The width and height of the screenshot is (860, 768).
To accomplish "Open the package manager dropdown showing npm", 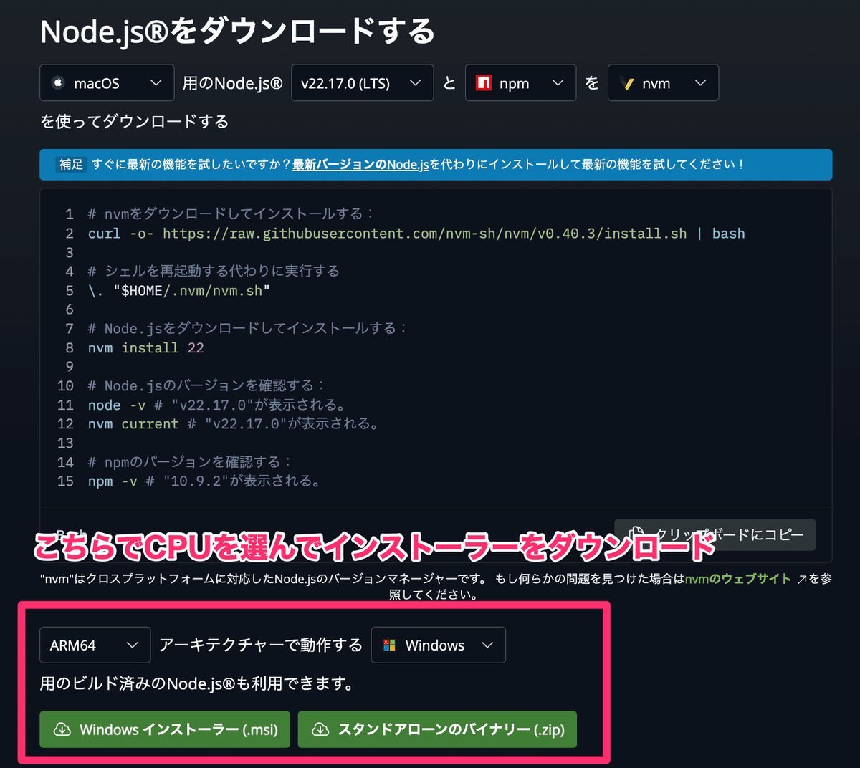I will [520, 82].
